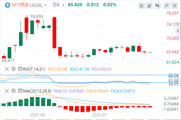Open MACD indicator settings gear
Screen dimensions: 181x120
pyautogui.click(x=14, y=91)
